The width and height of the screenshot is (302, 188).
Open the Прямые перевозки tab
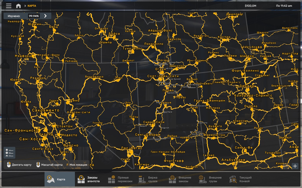(x=120, y=179)
